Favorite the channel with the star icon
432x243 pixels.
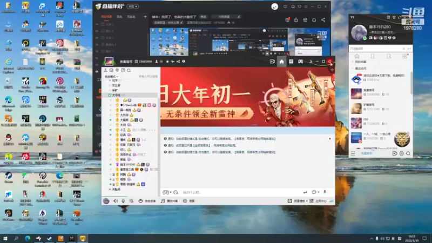[x=167, y=62]
